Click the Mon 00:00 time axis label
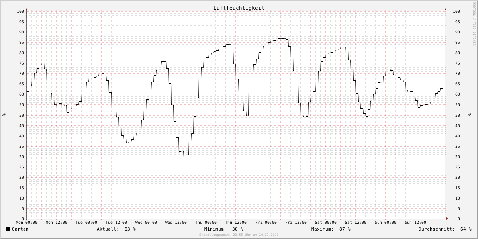Viewport: 478px width, 239px height. pyautogui.click(x=27, y=223)
